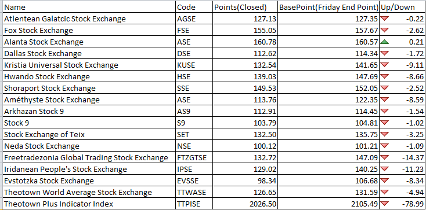Click the red down arrow beside -11.23
Viewport: 426px width, 210px height.
tap(385, 169)
